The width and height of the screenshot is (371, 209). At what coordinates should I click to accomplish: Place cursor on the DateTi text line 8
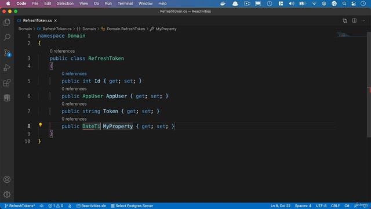(x=91, y=127)
